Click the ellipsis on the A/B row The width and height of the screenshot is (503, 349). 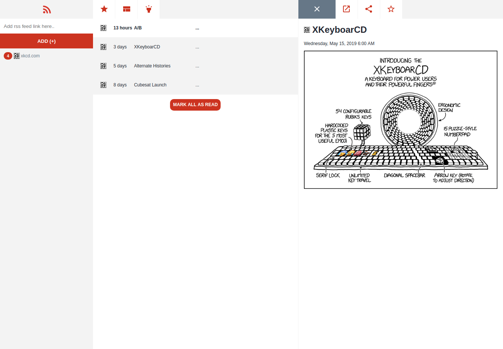197,28
